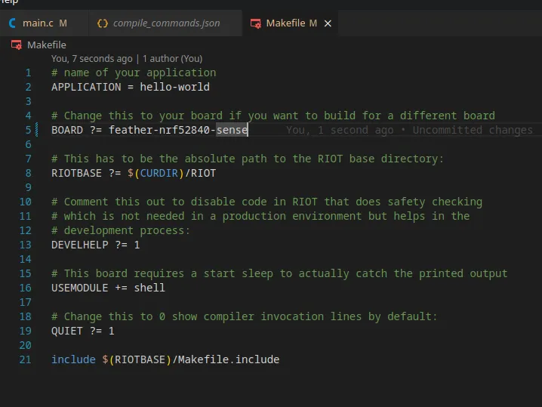542x407 pixels.
Task: Click the comment on line 4 about board
Action: coord(273,116)
